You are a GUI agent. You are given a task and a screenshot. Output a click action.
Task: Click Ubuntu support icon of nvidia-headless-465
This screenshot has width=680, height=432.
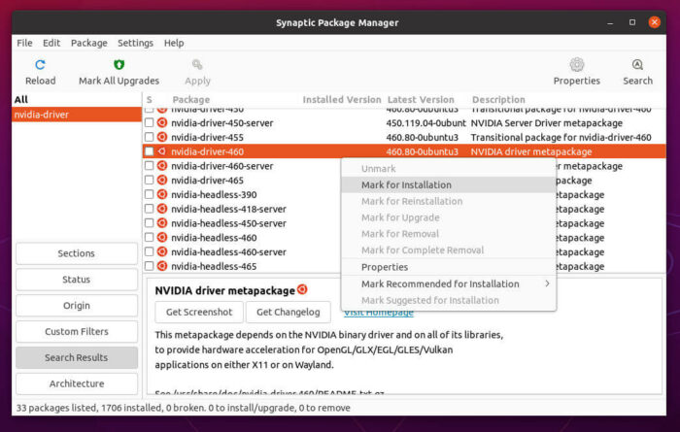tap(162, 266)
